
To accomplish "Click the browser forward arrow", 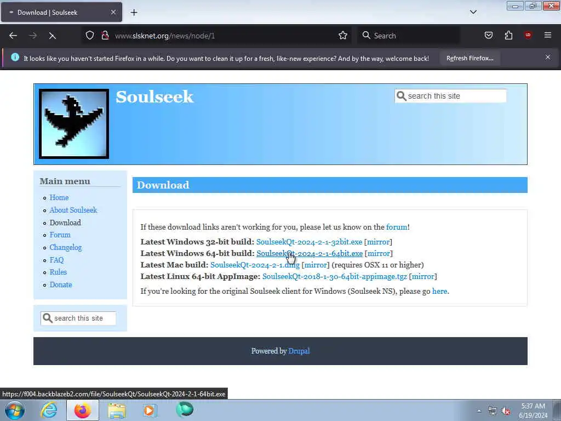I will 33,36.
